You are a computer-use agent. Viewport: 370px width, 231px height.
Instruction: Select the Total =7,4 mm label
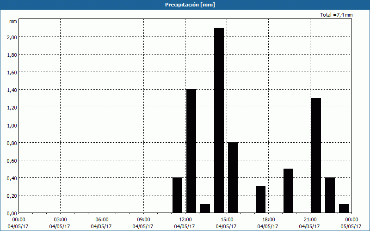(336, 15)
